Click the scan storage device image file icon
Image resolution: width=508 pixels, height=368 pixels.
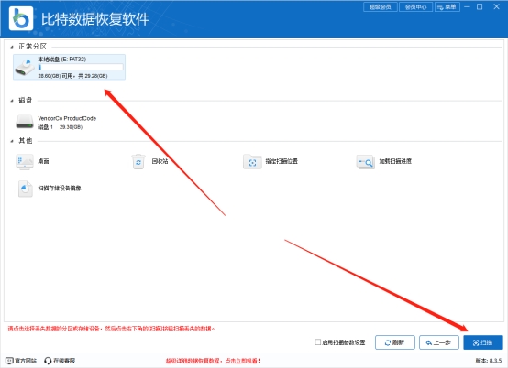[x=26, y=189]
